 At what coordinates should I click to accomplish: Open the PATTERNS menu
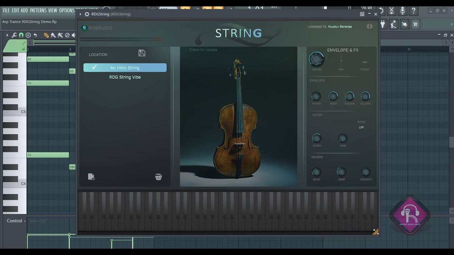(x=38, y=10)
